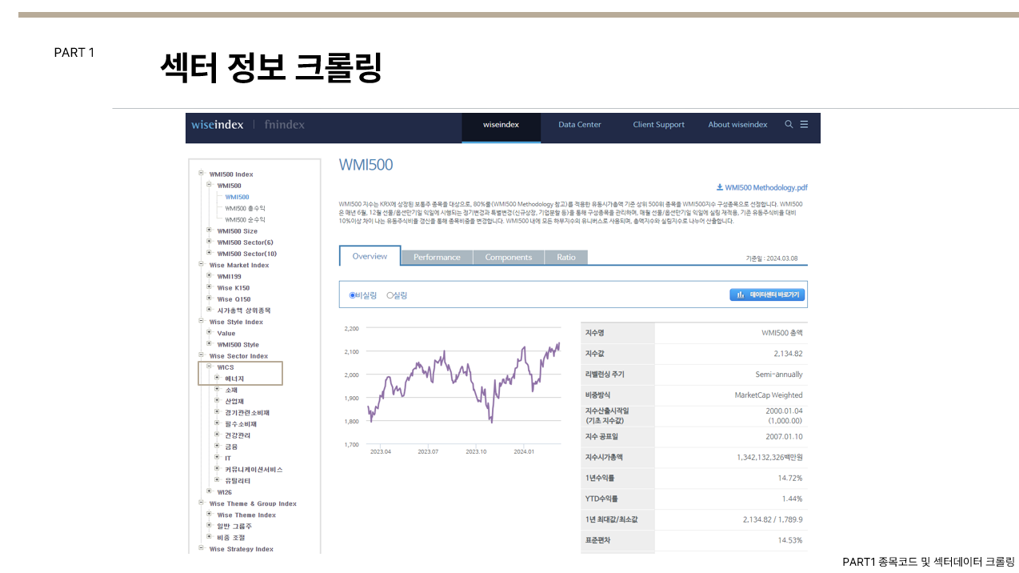Image resolution: width=1019 pixels, height=573 pixels.
Task: Open 건강관리 in the tree
Action: pos(238,435)
